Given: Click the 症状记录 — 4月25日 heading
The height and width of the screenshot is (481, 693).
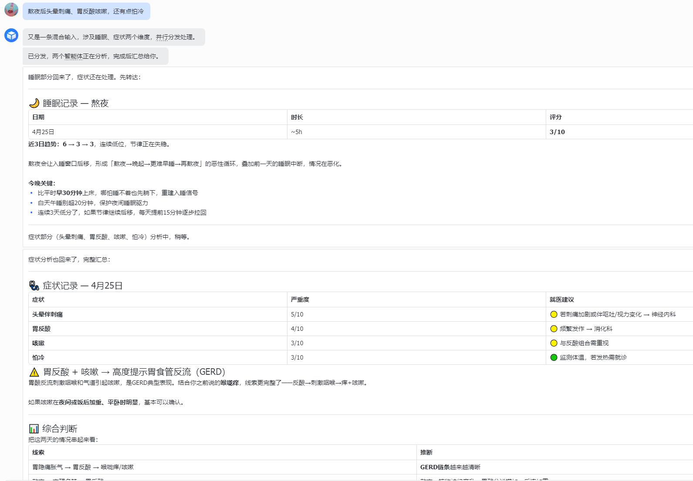Looking at the screenshot, I should pos(82,286).
